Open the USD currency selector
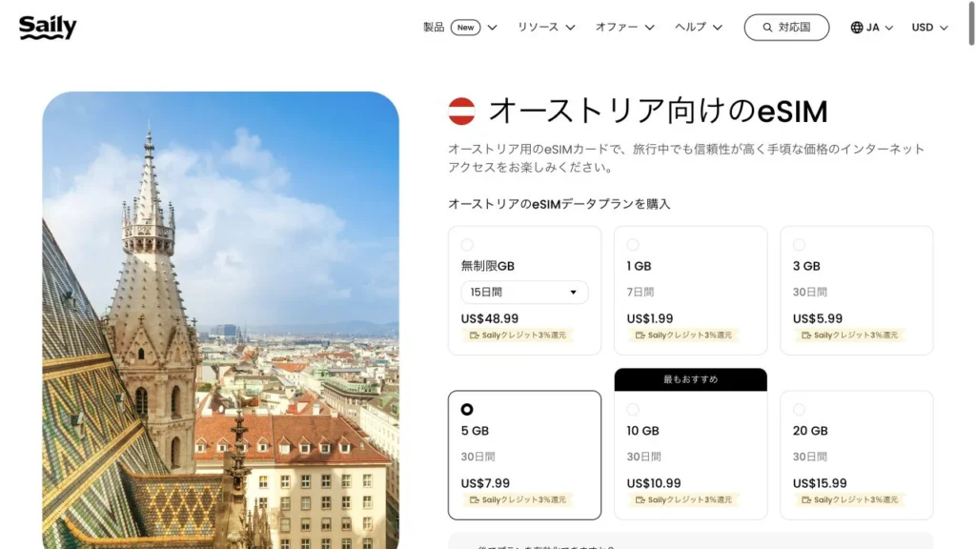 coord(930,28)
